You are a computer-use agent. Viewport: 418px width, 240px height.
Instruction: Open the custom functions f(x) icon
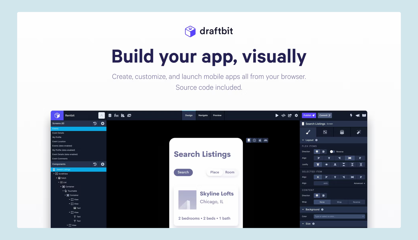(116, 115)
